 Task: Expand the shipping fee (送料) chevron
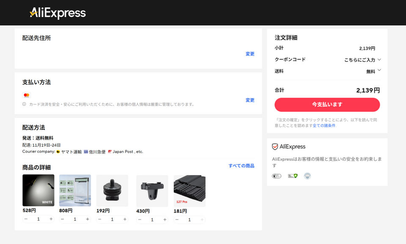click(379, 71)
